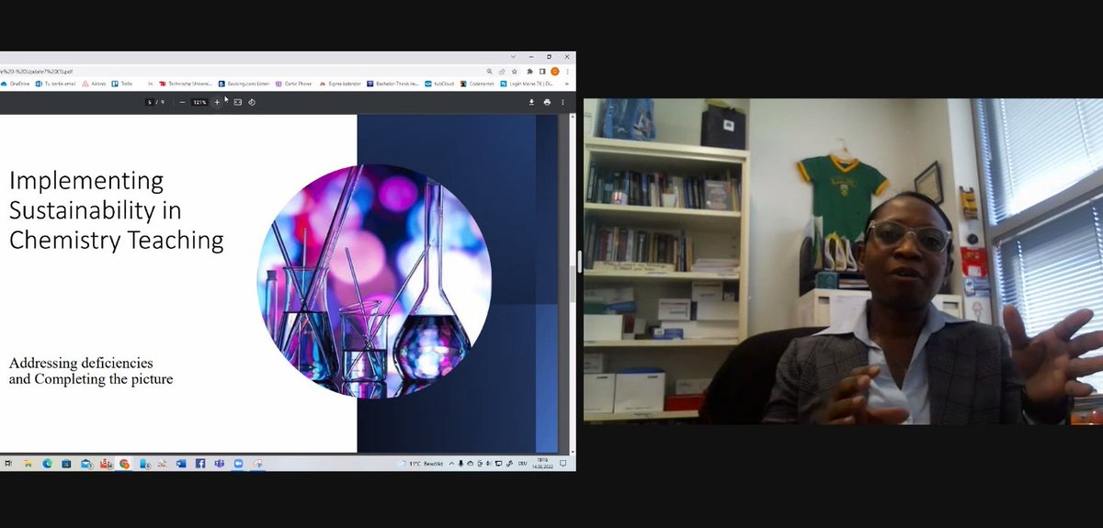This screenshot has height=528, width=1103.
Task: Open the Chrome zoom magnifier icon
Action: (x=490, y=71)
